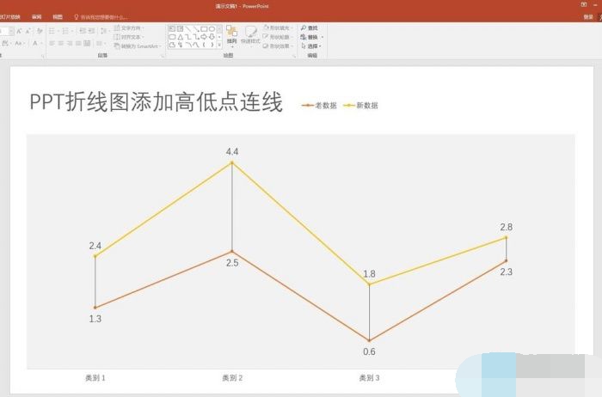Click the Sign in (登录) link
This screenshot has height=397, width=602.
tap(587, 16)
